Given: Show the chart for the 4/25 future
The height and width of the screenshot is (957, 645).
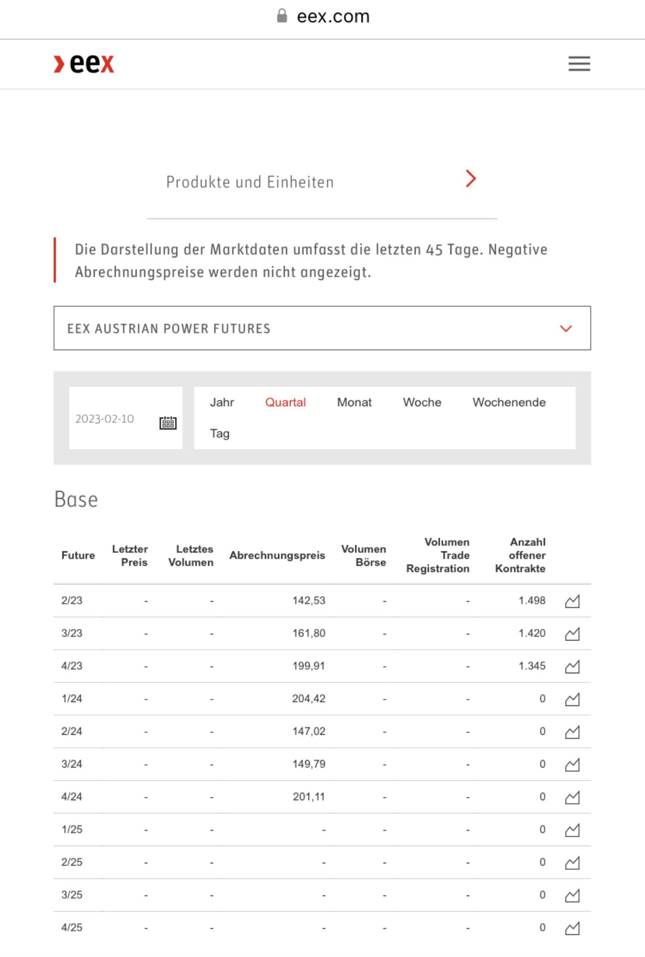Looking at the screenshot, I should [x=572, y=928].
